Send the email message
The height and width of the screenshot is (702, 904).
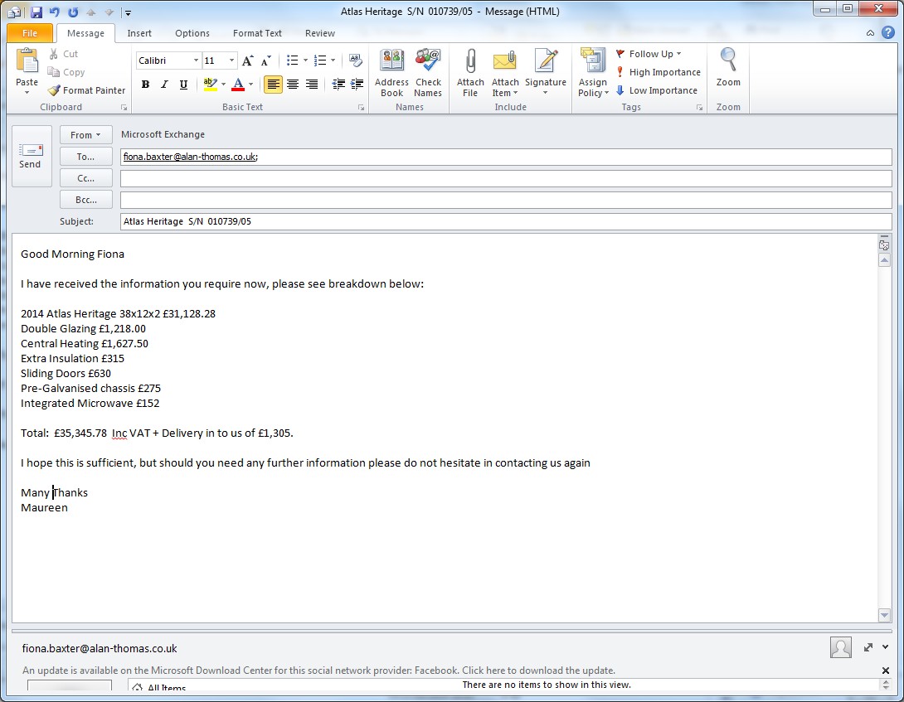point(32,156)
